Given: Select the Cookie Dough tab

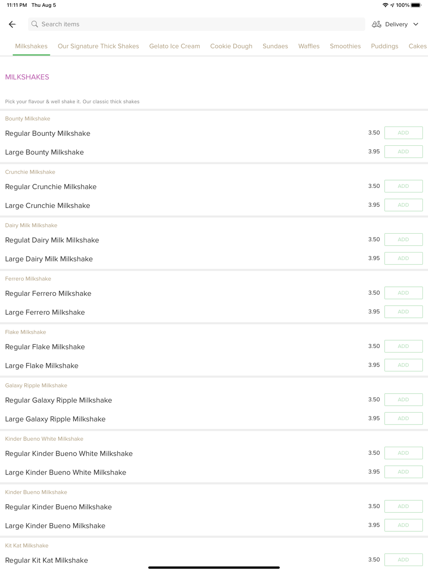Looking at the screenshot, I should [231, 46].
